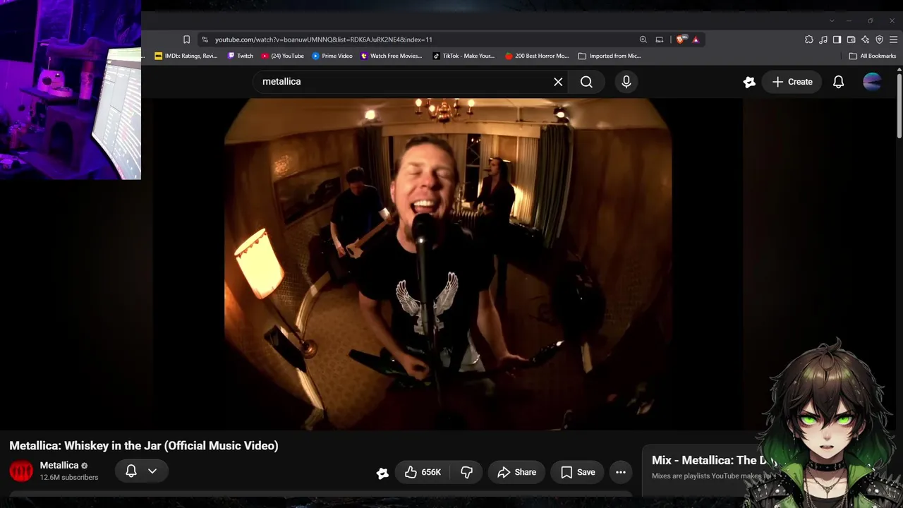Search by voice with the microphone button
Viewport: 903px width, 508px height.
626,82
